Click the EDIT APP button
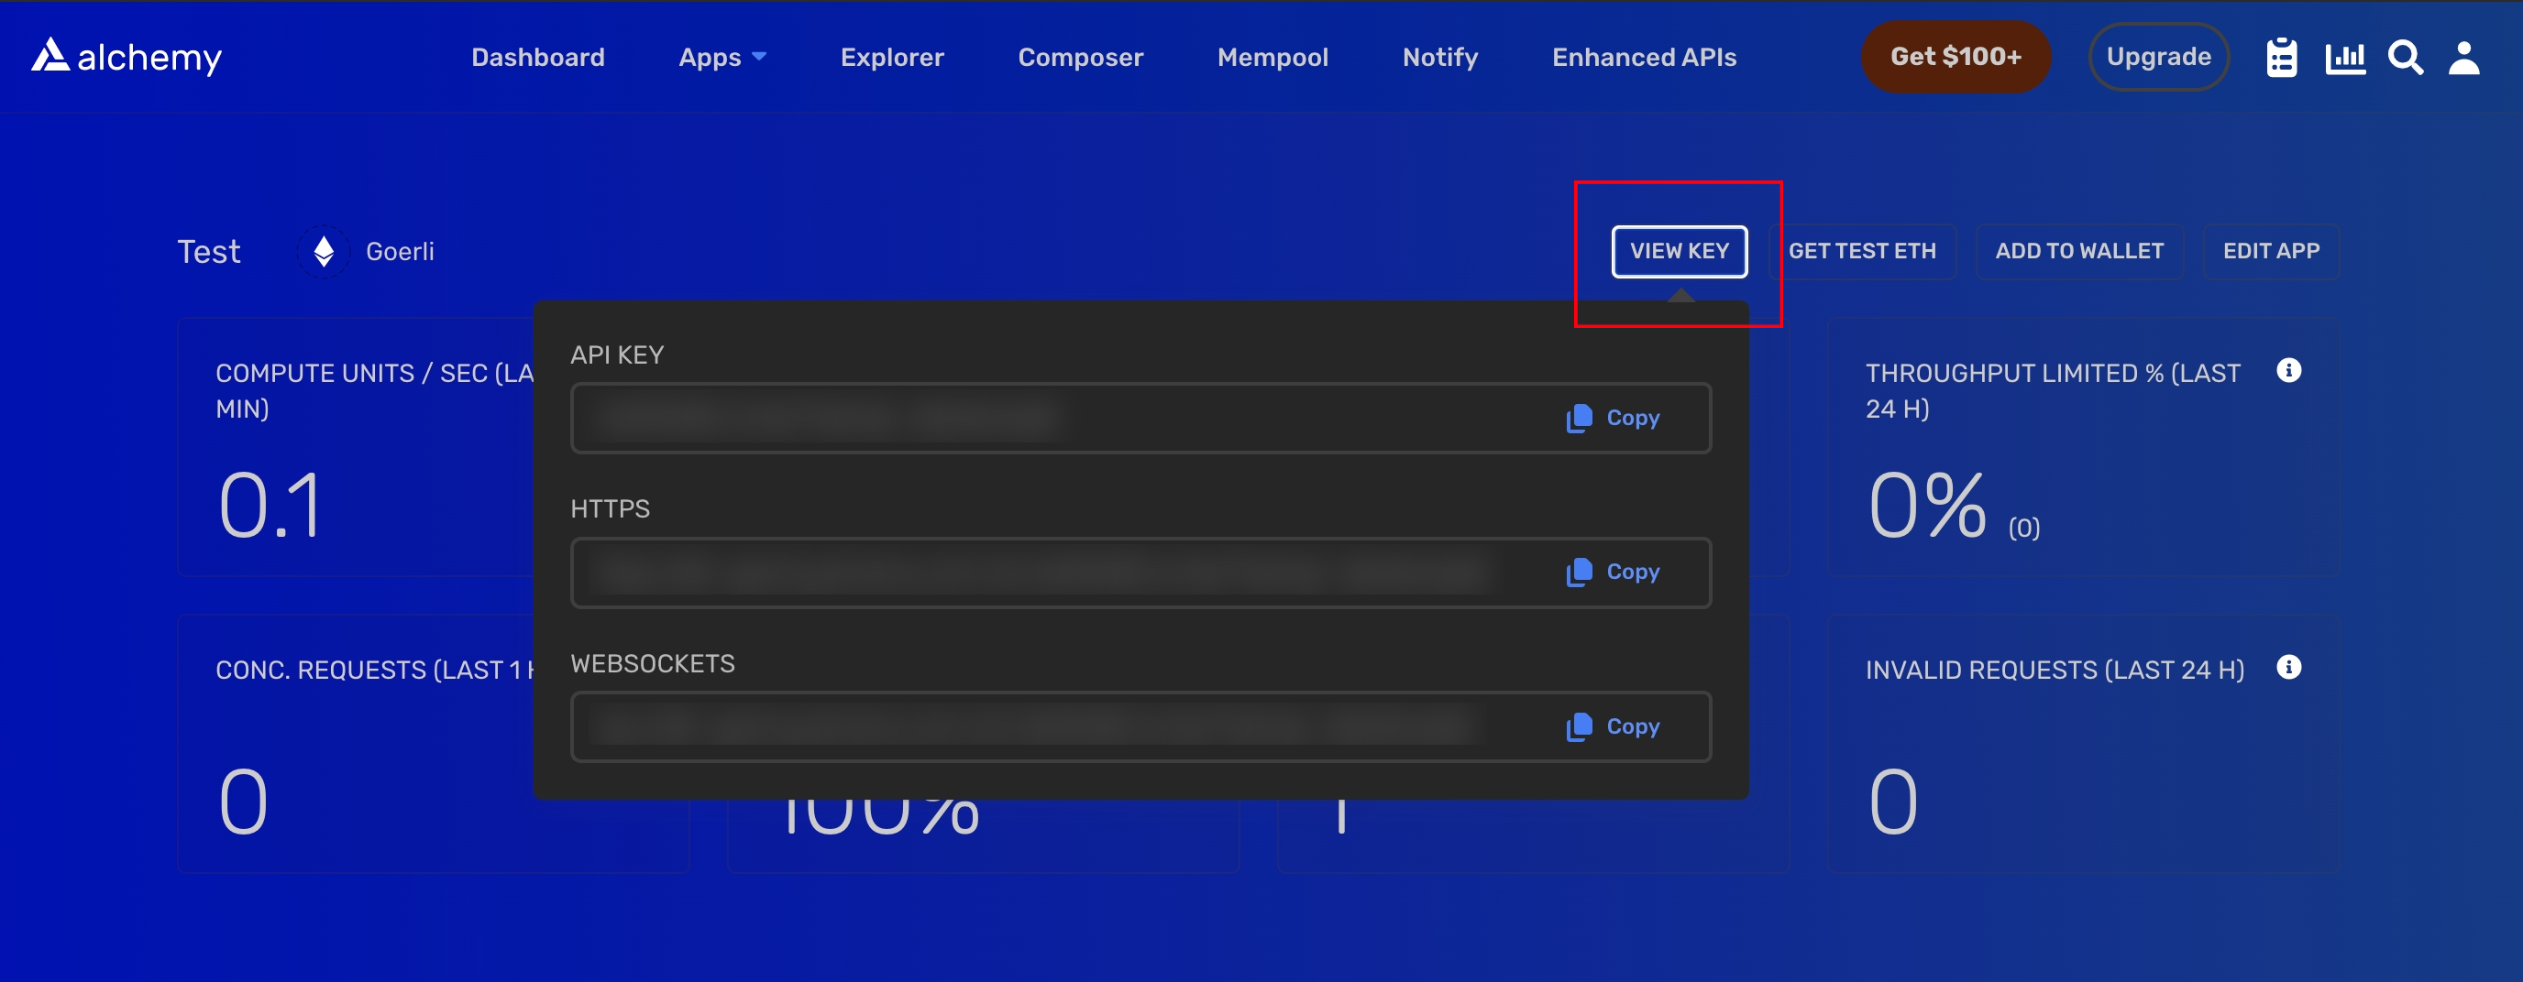The height and width of the screenshot is (982, 2523). [2270, 252]
